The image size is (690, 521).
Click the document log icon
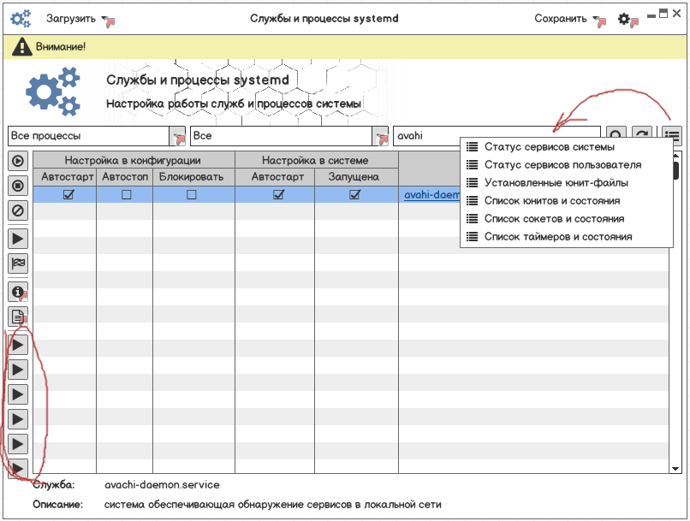coord(17,317)
